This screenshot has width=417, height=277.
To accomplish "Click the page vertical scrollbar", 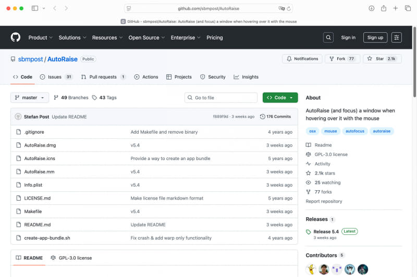I will [x=414, y=62].
